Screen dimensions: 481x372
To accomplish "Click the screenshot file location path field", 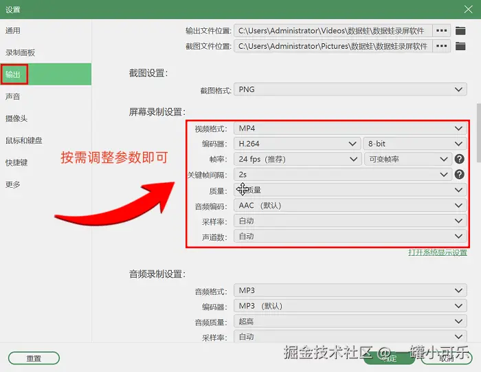I will (333, 46).
